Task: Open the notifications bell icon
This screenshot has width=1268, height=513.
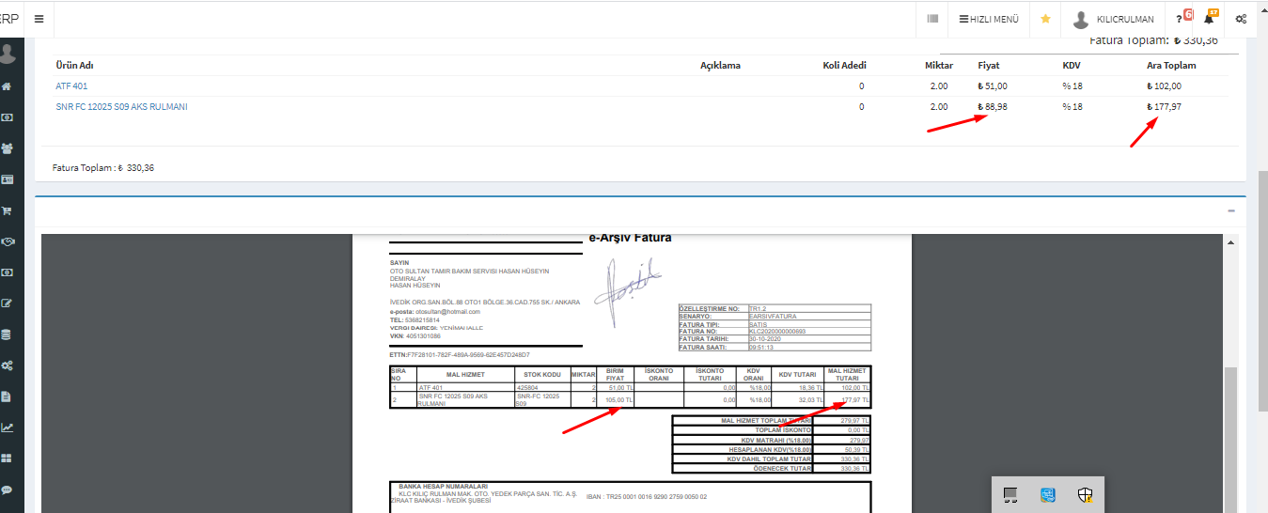Action: pyautogui.click(x=1209, y=19)
